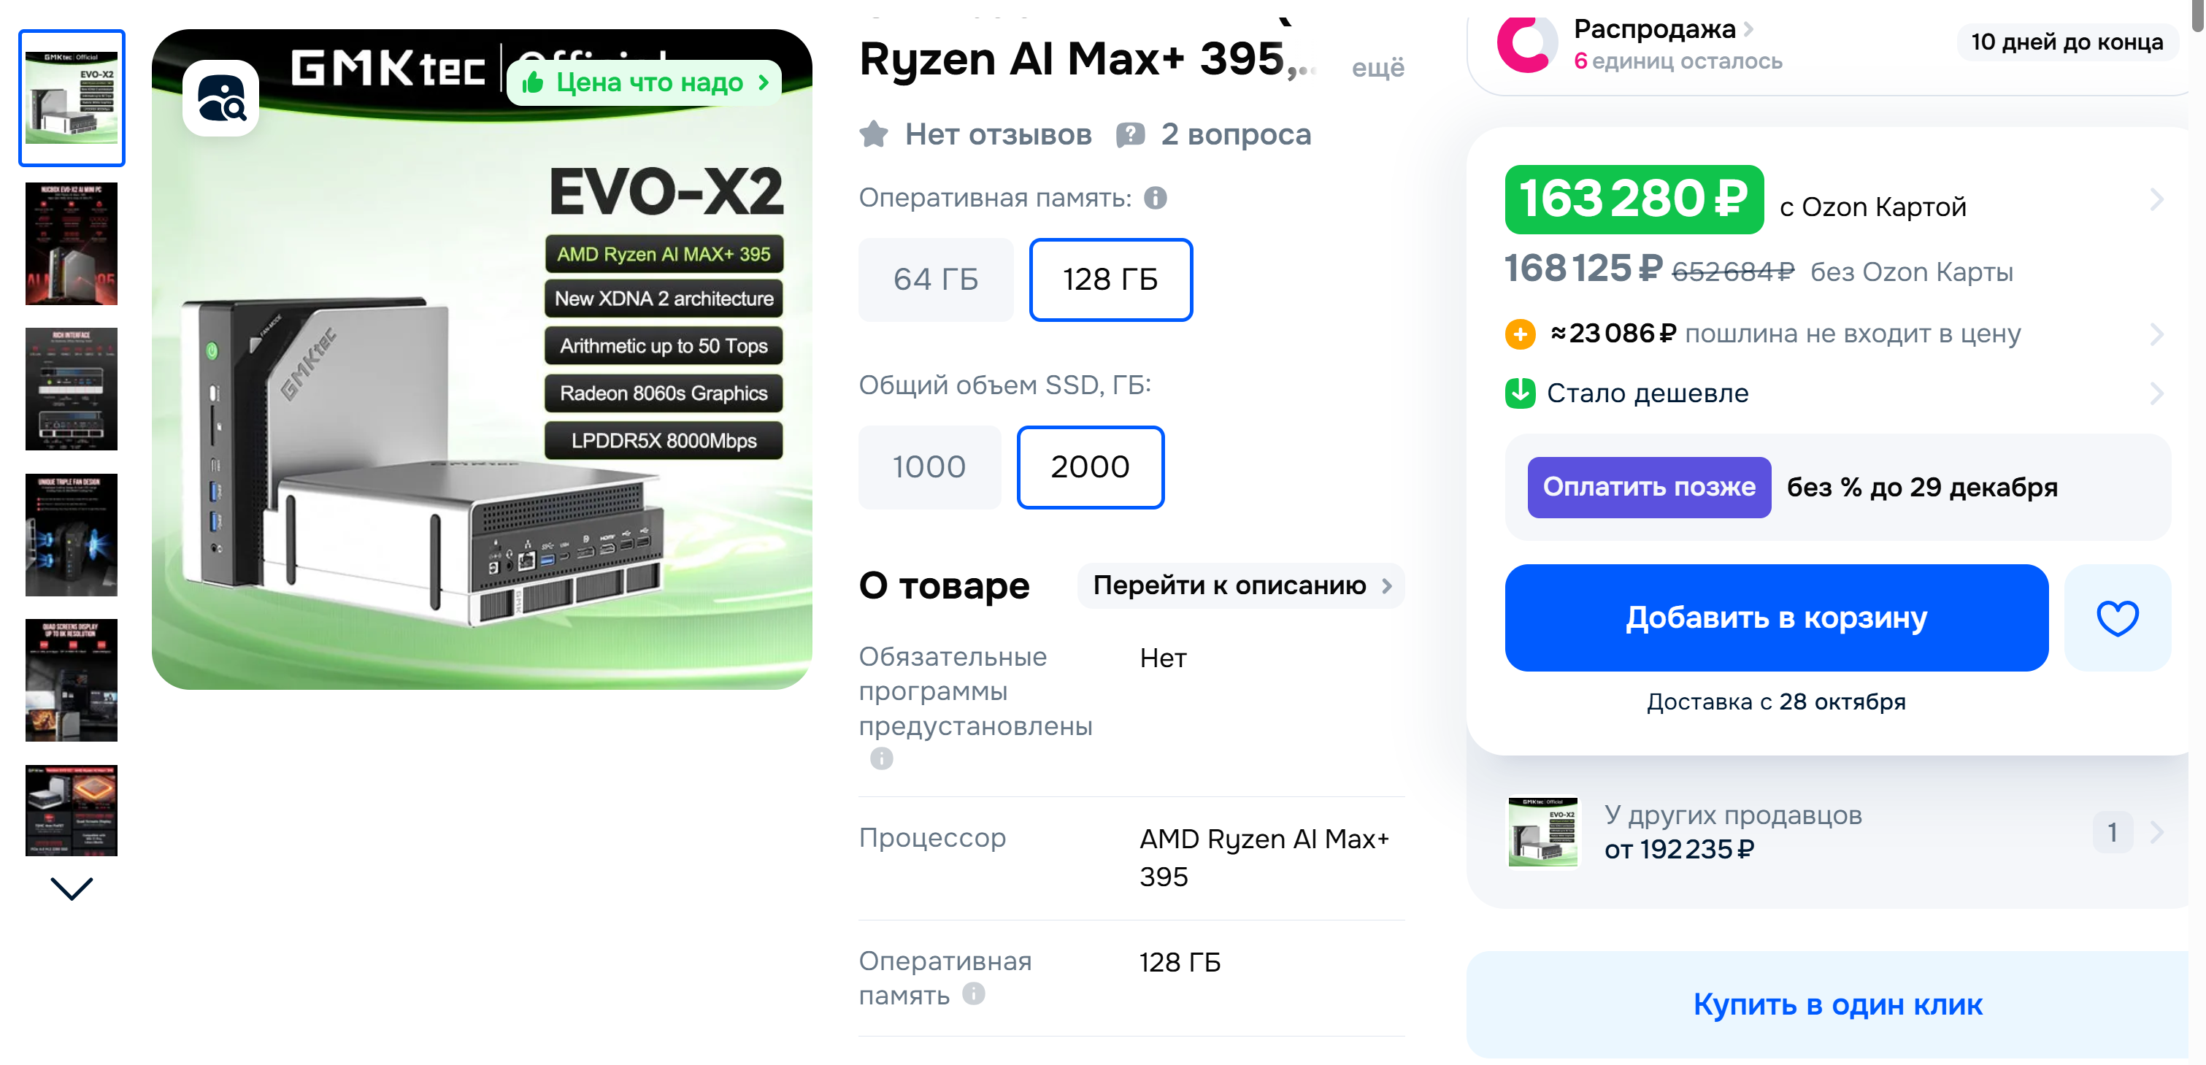Select the 128 ГБ memory option
Screen dimensions: 2206x1065
[x=1110, y=279]
